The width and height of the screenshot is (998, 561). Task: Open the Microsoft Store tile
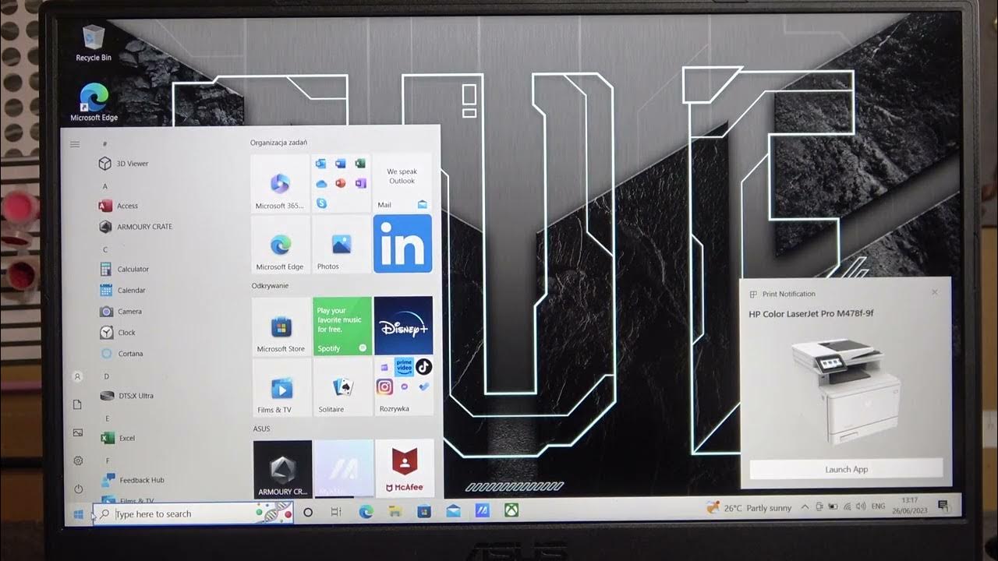tap(281, 326)
